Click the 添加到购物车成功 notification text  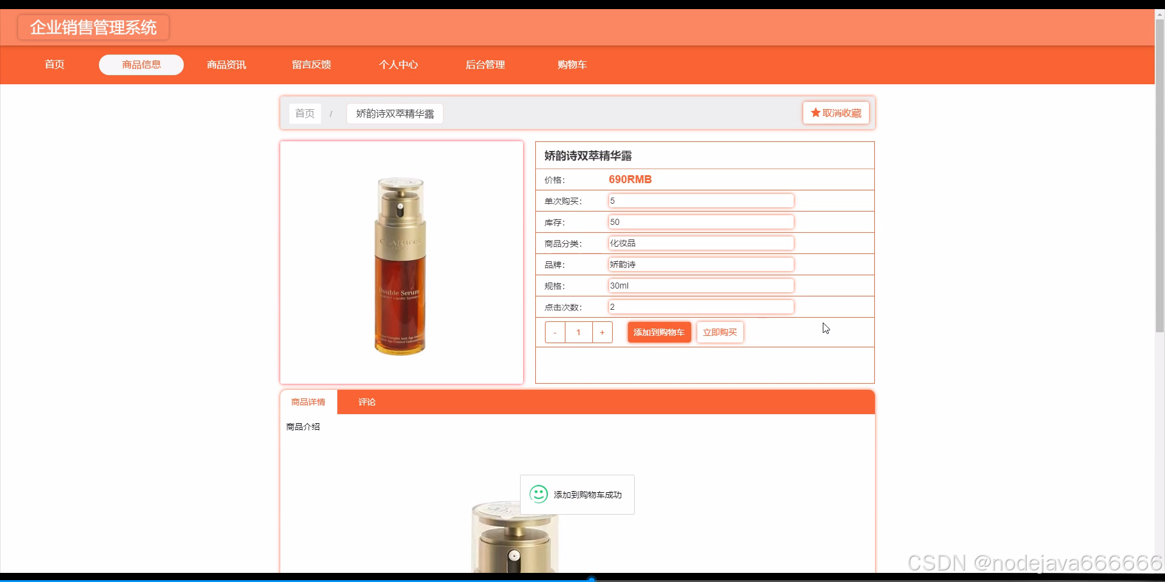tap(587, 495)
